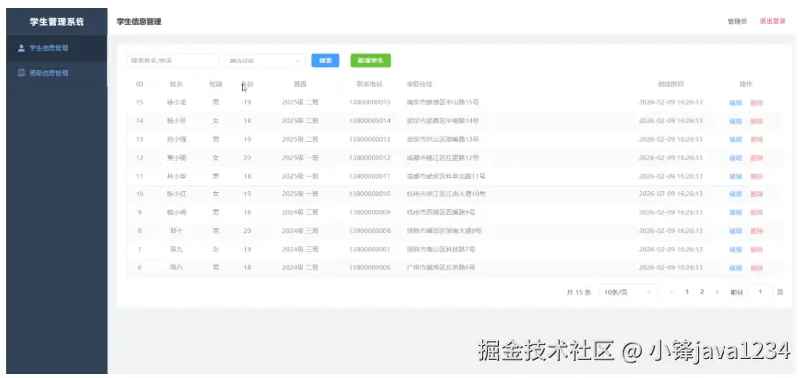Delete the student row with ID 9

[x=757, y=212]
